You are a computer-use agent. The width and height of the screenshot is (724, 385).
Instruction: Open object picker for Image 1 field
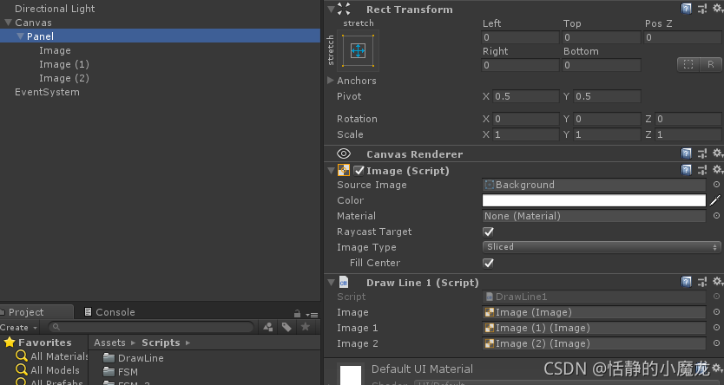(716, 328)
